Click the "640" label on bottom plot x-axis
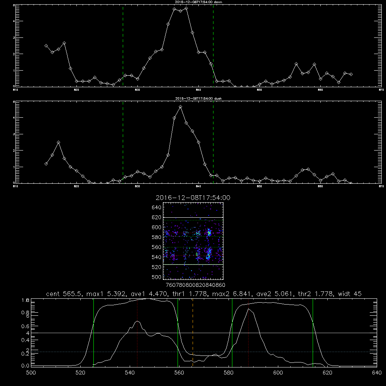The height and width of the screenshot is (386, 386). point(377,373)
